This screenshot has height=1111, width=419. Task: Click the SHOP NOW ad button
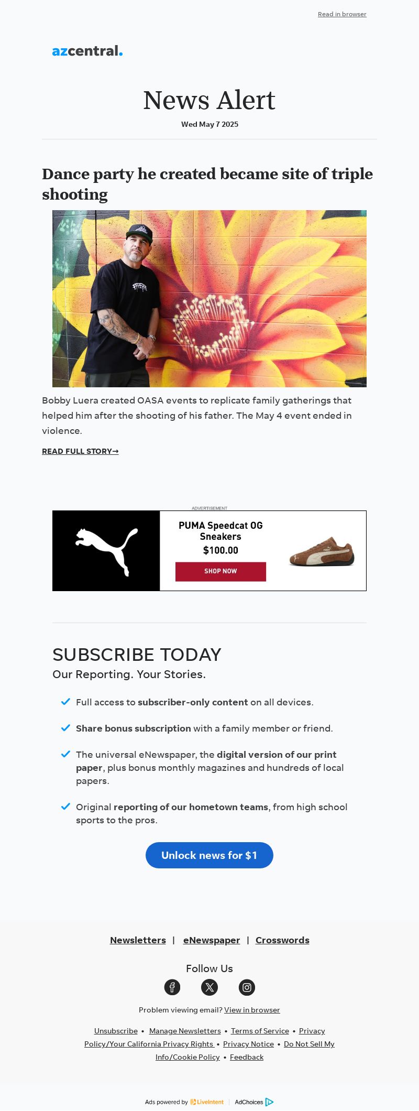pos(220,571)
